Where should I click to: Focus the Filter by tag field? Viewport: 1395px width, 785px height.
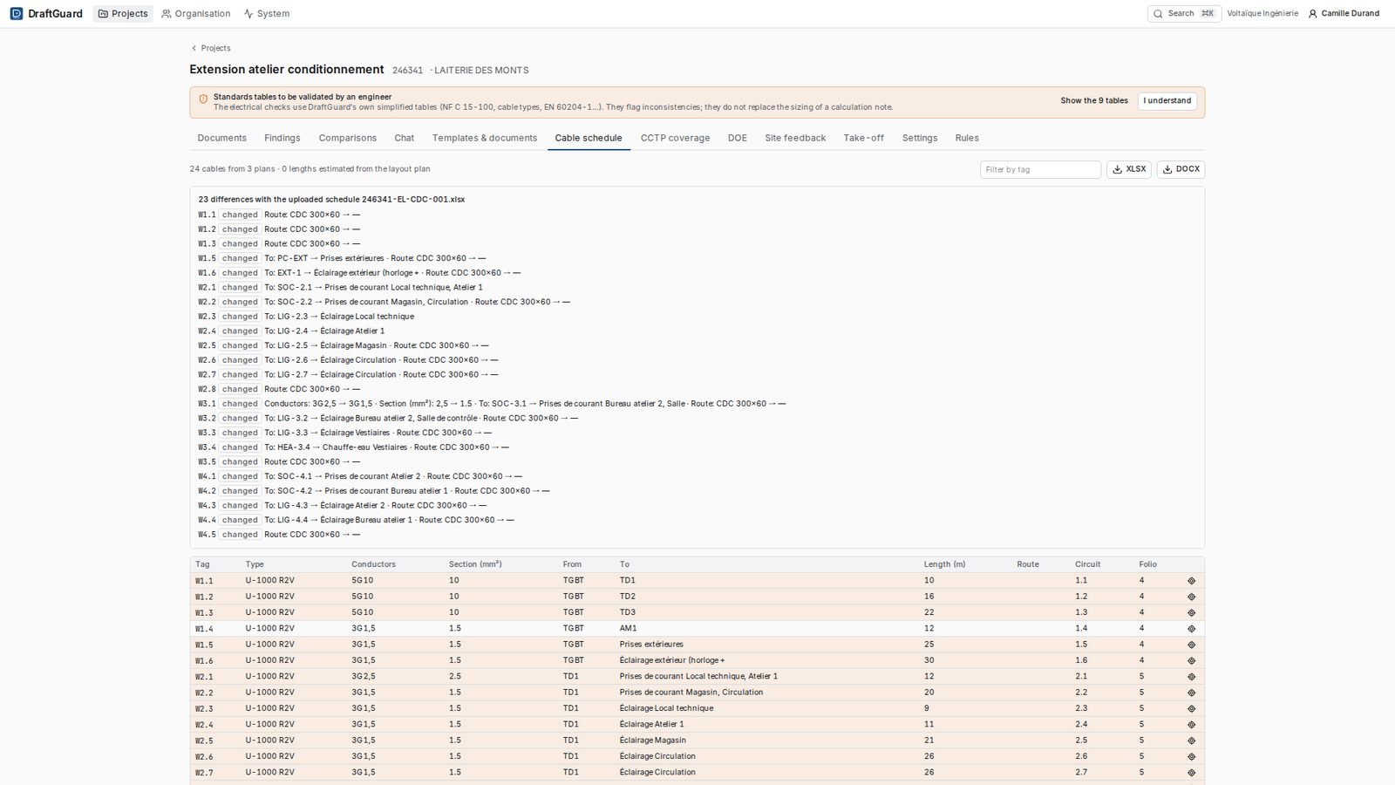1040,169
